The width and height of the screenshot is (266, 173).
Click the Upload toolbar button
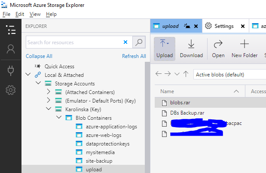pyautogui.click(x=165, y=49)
